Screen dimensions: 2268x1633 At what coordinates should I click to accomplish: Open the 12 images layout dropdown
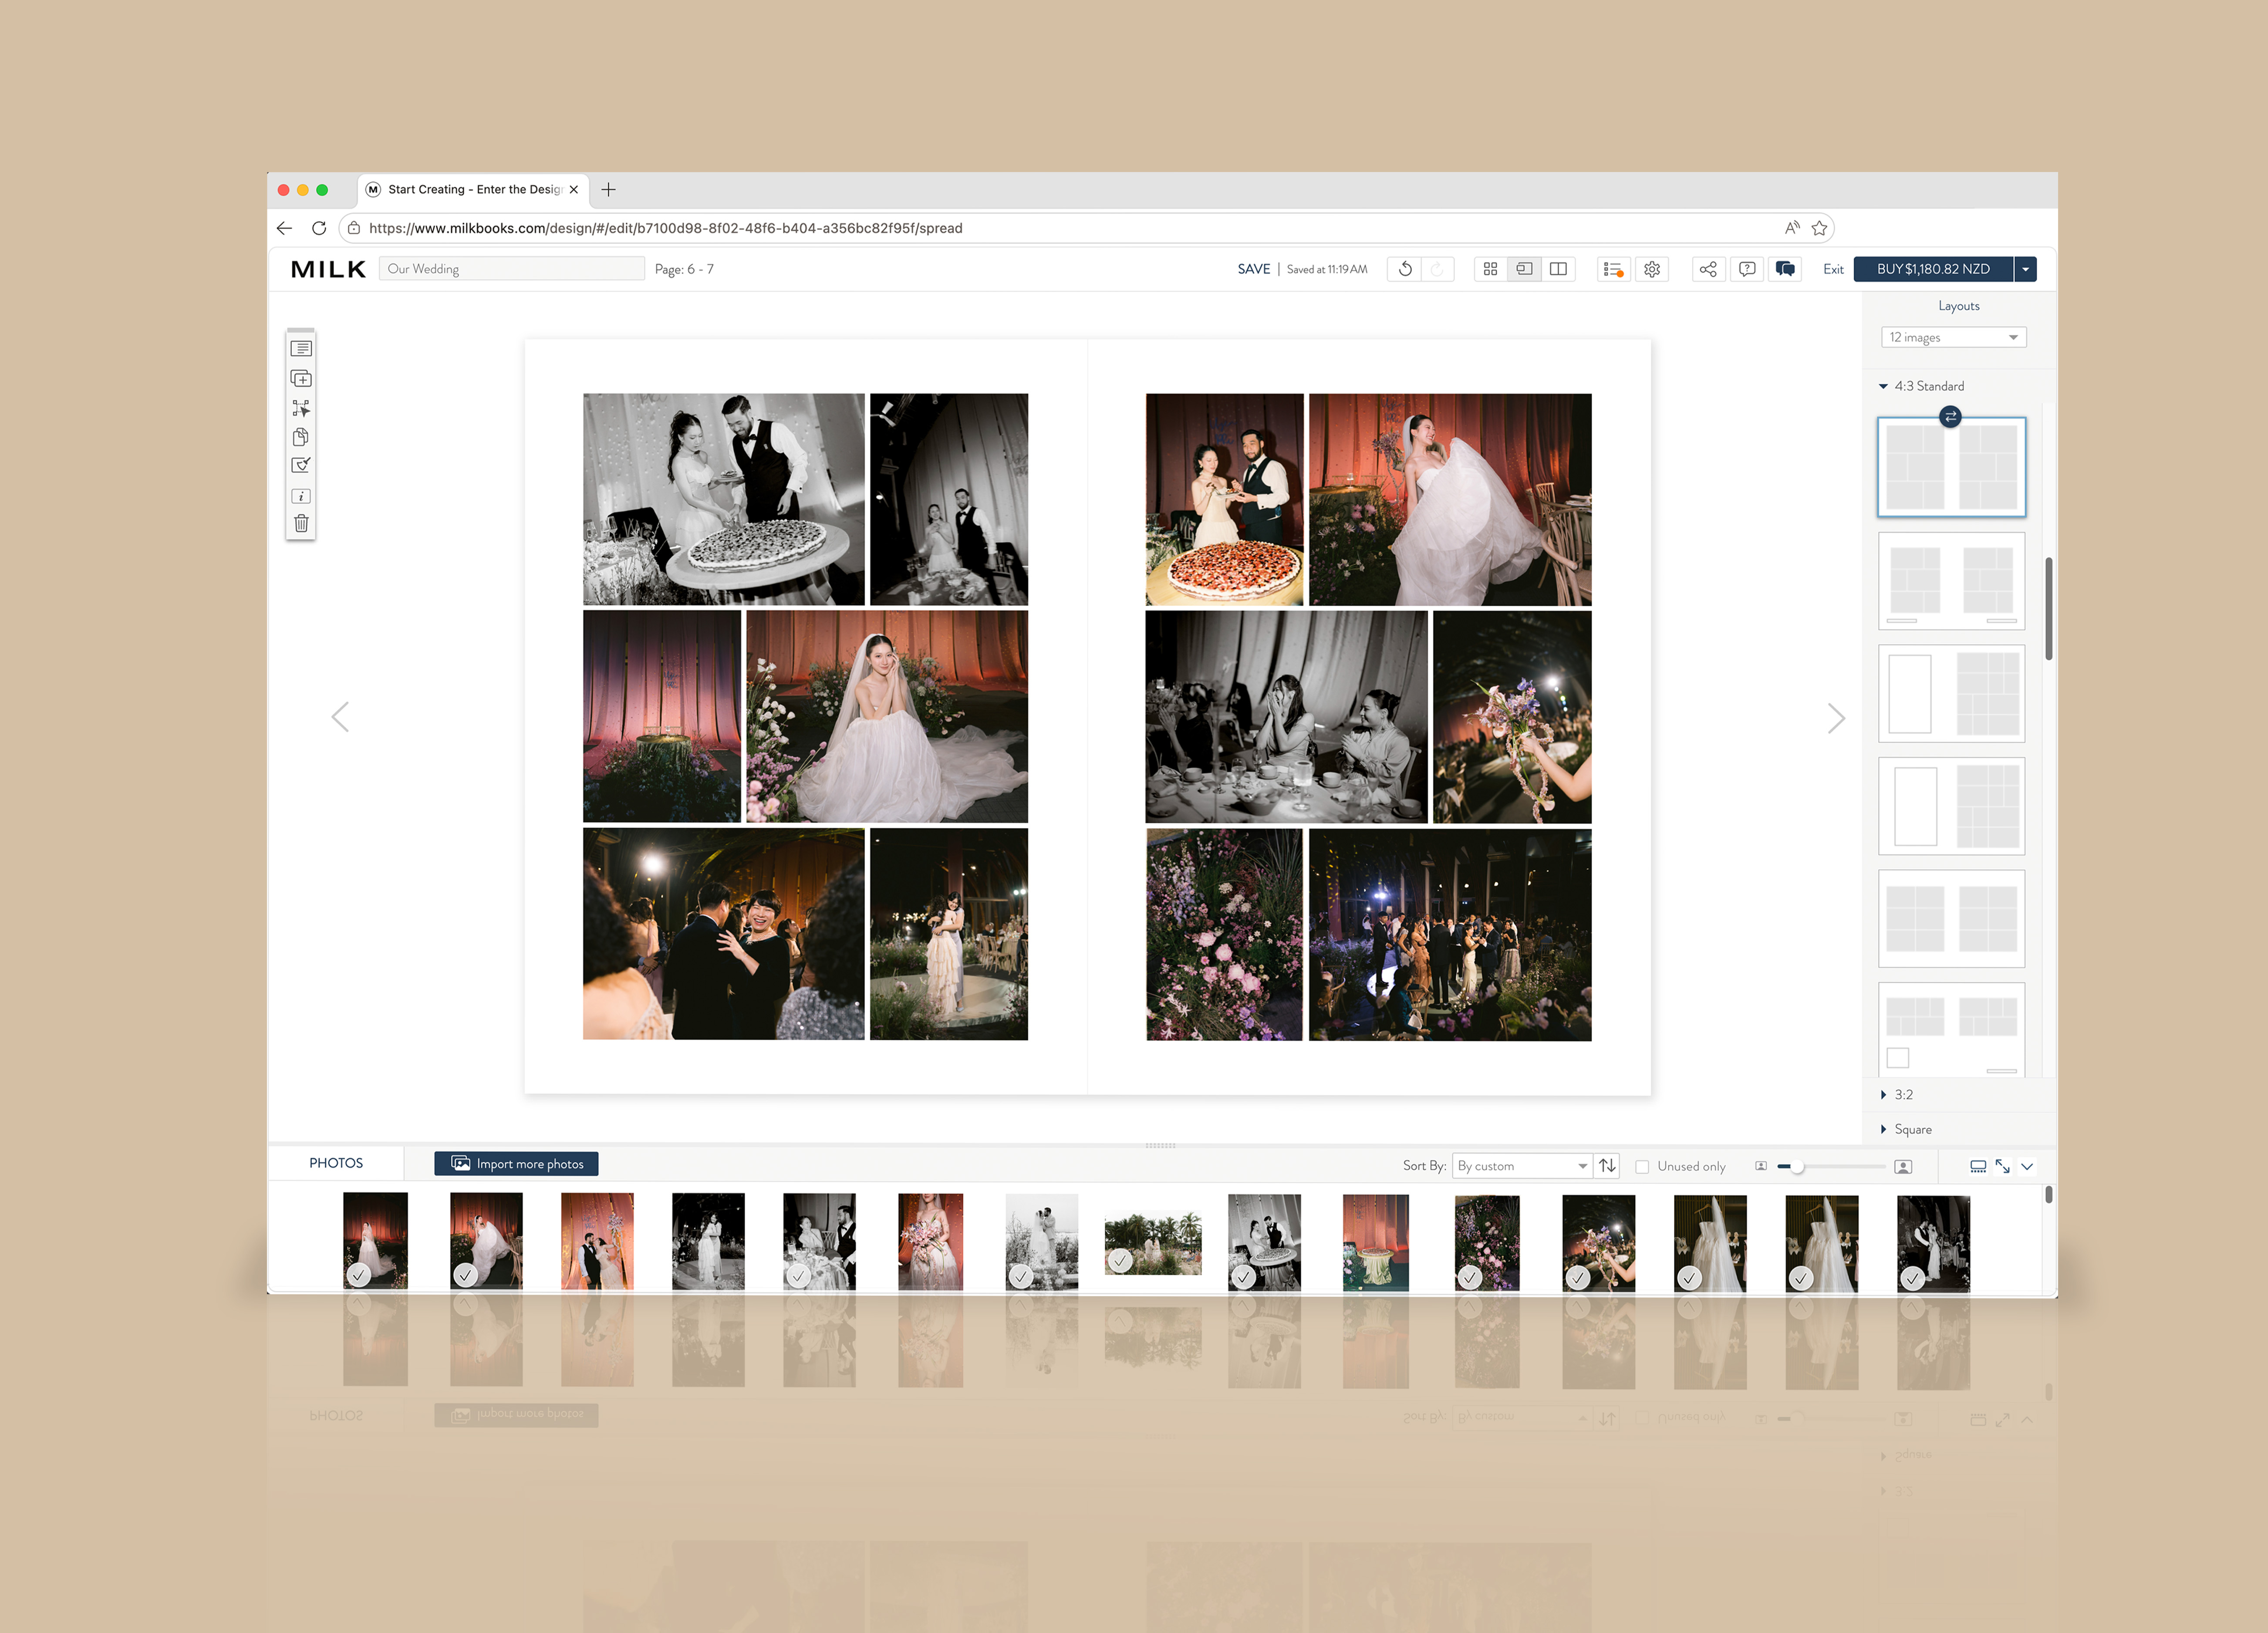[x=1953, y=338]
